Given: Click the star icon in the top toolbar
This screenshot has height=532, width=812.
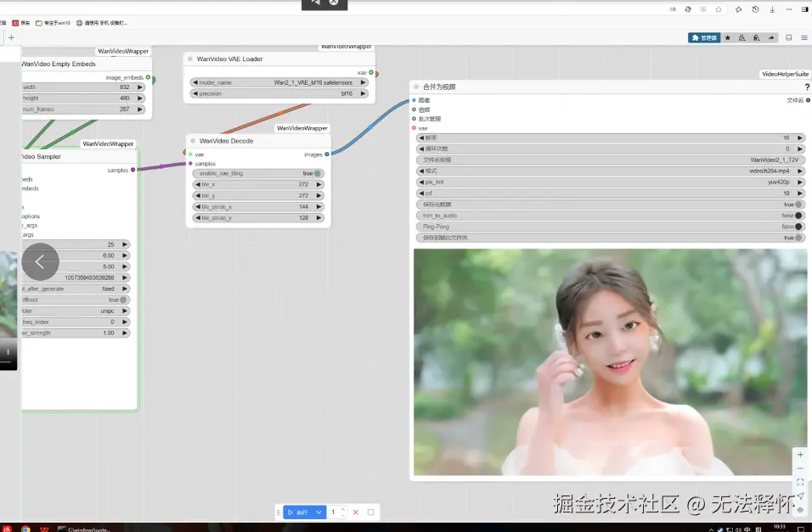Looking at the screenshot, I should click(x=728, y=38).
